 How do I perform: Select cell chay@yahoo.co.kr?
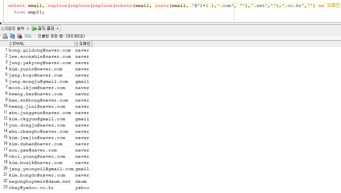click(x=41, y=188)
